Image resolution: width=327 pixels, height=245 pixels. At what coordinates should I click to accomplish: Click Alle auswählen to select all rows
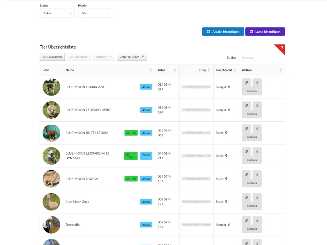pos(52,57)
